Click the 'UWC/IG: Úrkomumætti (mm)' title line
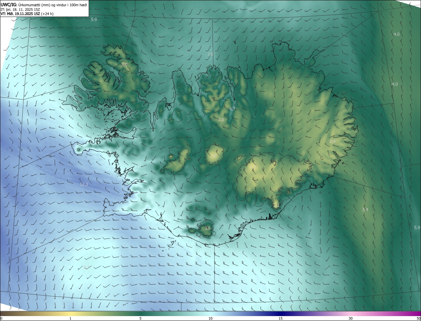This screenshot has width=421, height=321. [x=44, y=5]
